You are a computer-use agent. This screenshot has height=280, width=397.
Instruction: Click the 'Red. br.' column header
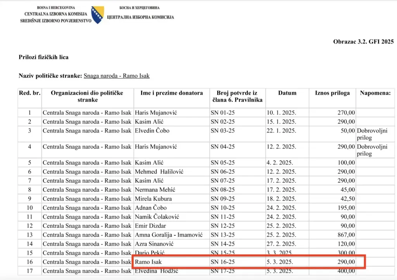29,93
